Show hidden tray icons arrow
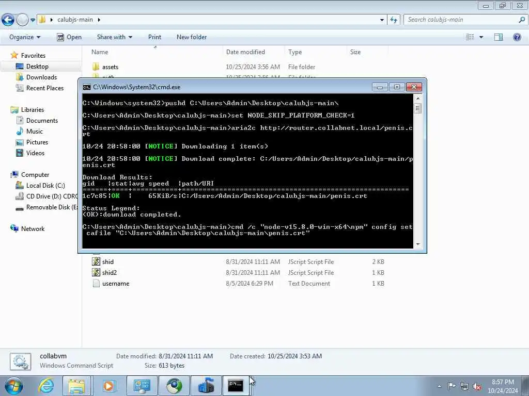 coord(439,386)
